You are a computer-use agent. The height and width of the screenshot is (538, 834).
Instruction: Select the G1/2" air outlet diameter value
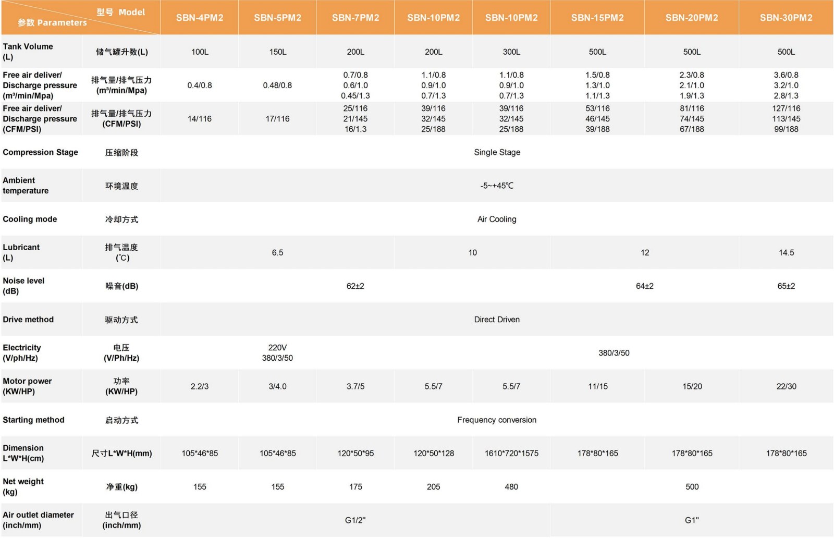click(x=355, y=520)
